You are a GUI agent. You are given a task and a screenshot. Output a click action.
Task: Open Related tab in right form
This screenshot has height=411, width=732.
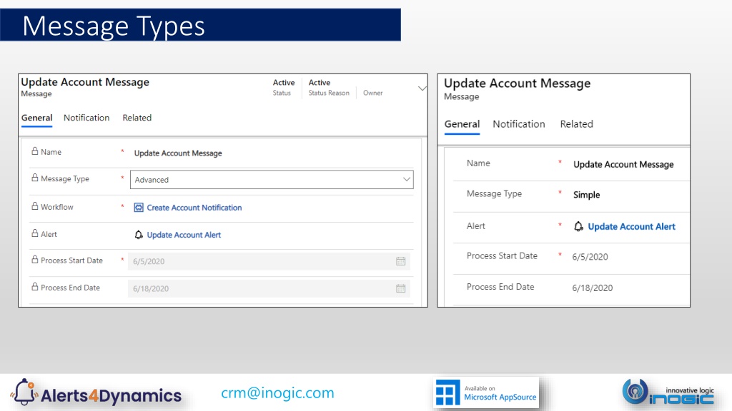(577, 124)
